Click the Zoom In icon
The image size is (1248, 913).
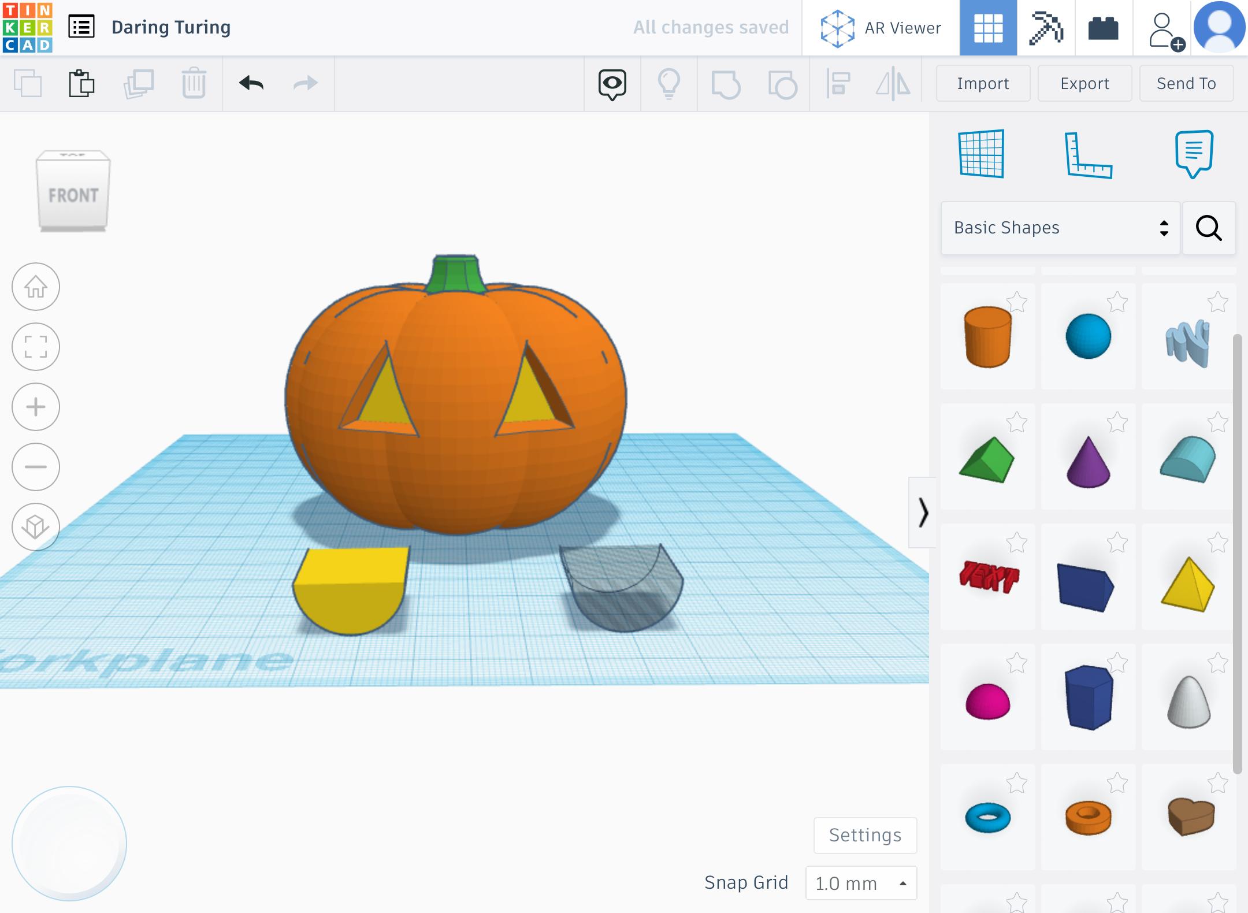coord(36,405)
